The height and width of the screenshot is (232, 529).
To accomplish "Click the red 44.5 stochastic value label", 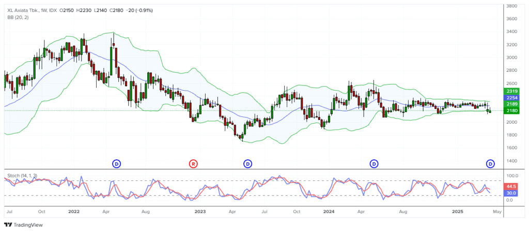I will (512, 187).
